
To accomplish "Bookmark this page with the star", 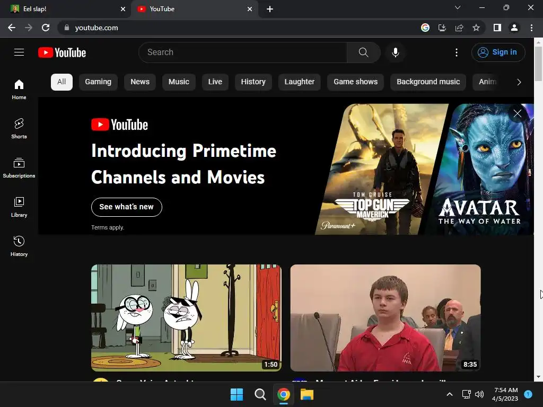I will [476, 28].
